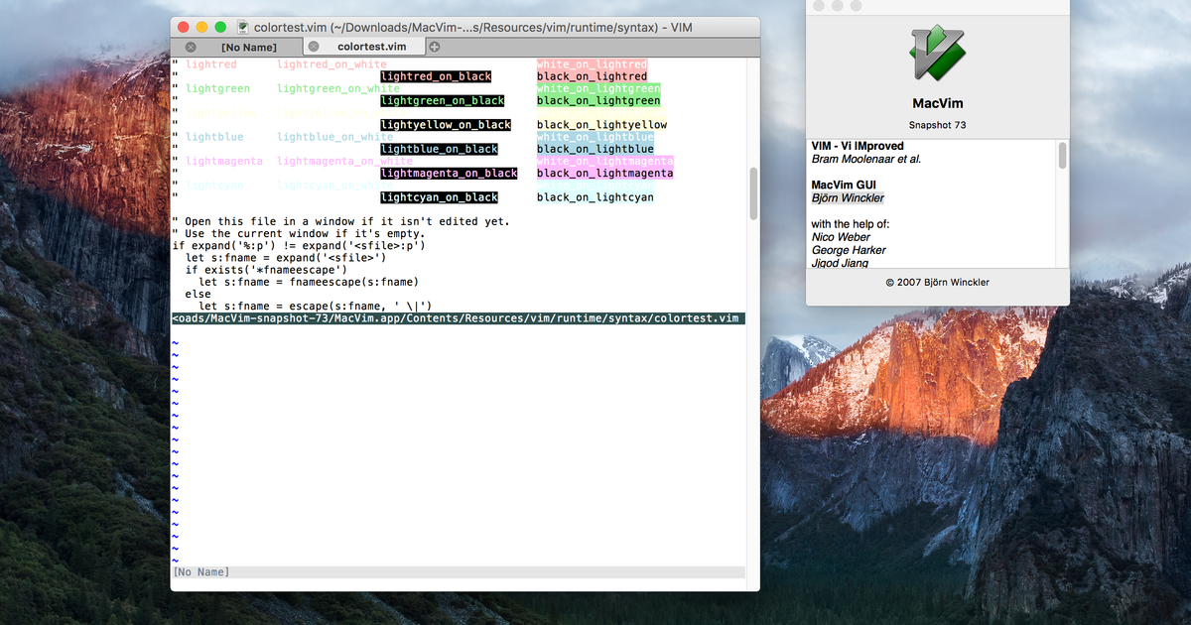
Task: Click lightcyan_on_black sample text
Action: [x=439, y=197]
